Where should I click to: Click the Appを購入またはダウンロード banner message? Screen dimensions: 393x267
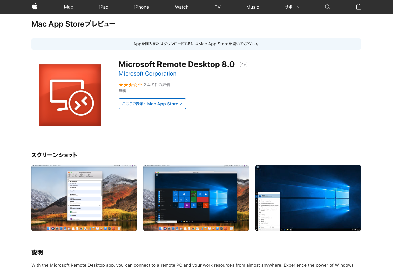point(196,44)
